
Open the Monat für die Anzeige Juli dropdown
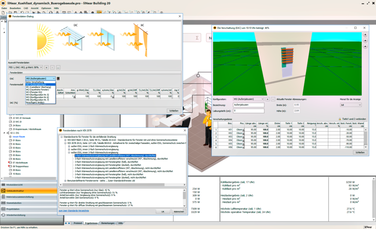(x=351, y=105)
